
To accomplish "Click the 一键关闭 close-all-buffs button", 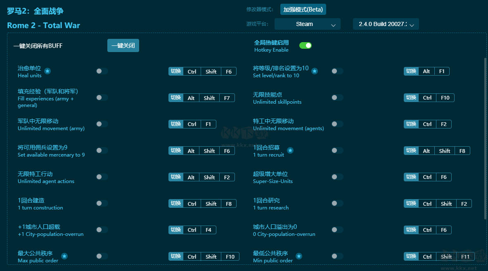I will pos(123,45).
